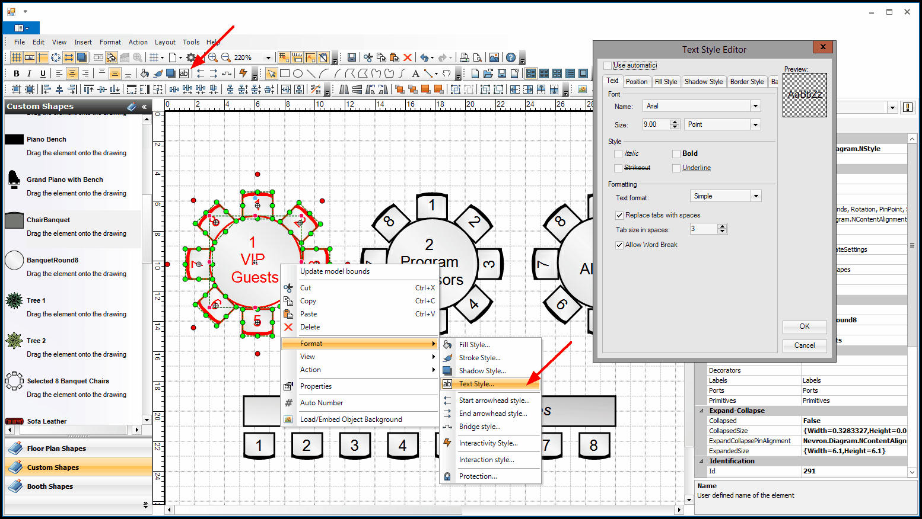Open the property panel element dropdown
The image size is (922, 519).
892,107
